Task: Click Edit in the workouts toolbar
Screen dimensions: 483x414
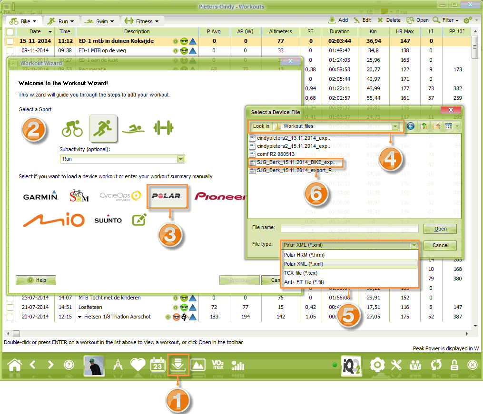Action: pyautogui.click(x=362, y=20)
